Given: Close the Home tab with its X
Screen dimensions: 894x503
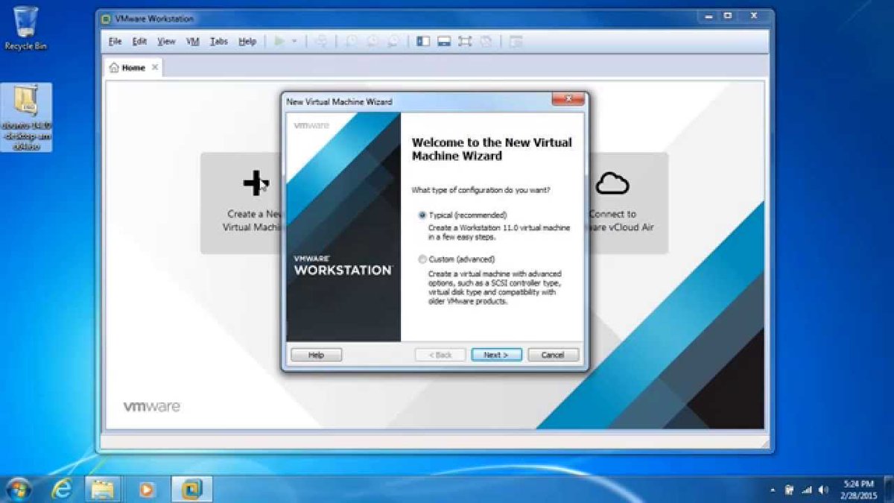Looking at the screenshot, I should [x=155, y=67].
